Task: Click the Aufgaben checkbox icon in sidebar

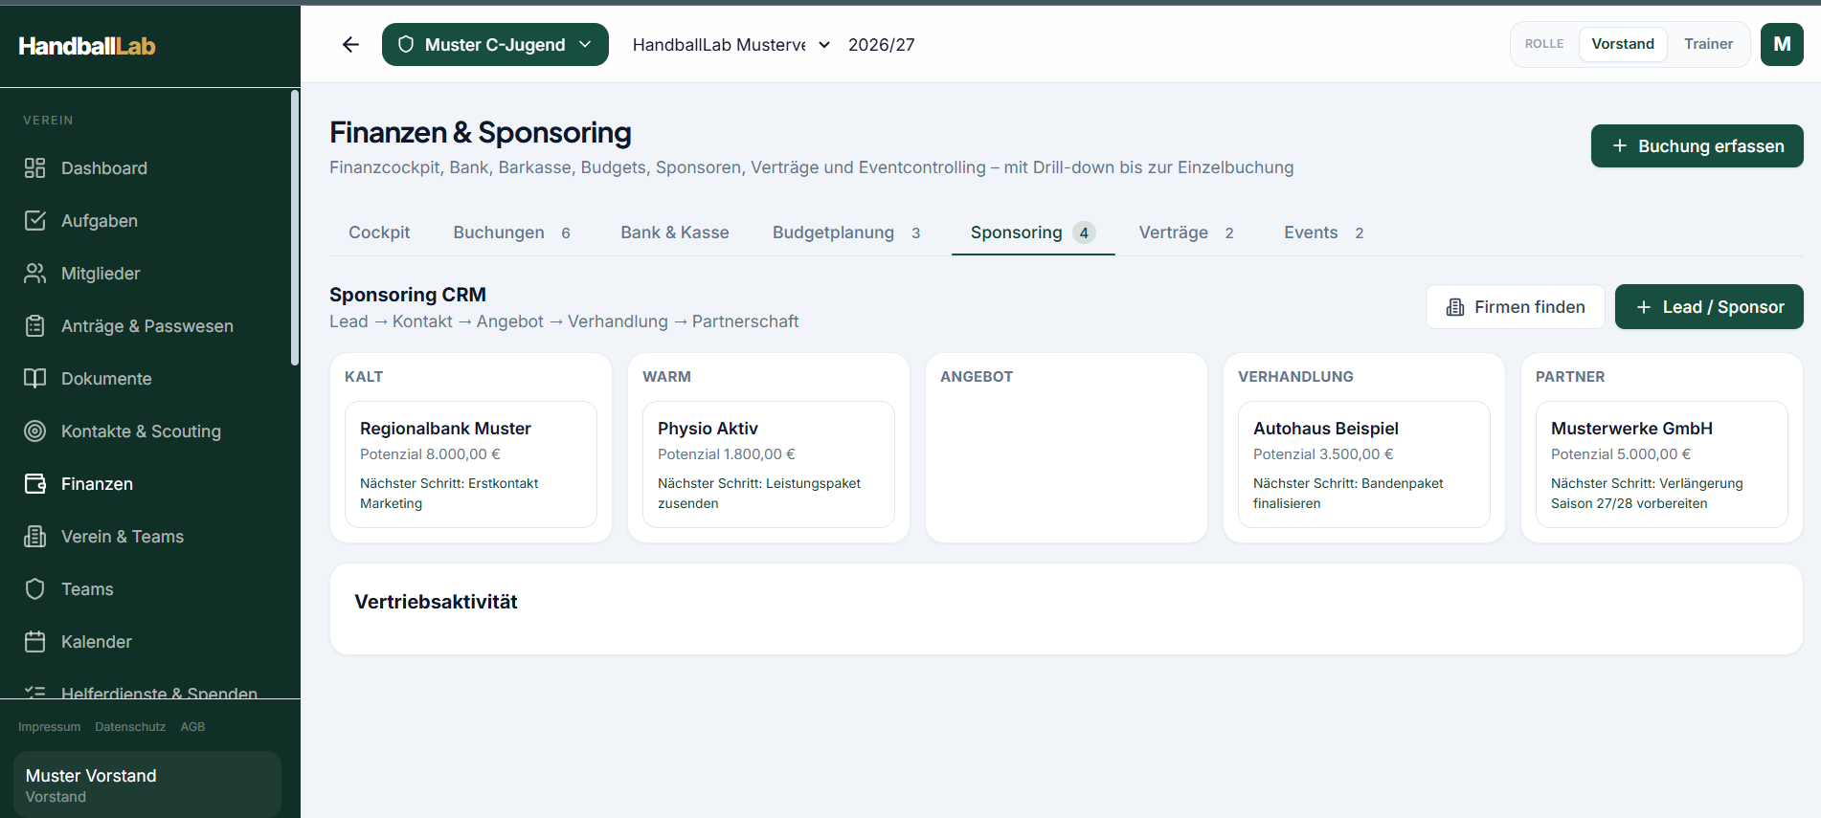Action: 34,221
